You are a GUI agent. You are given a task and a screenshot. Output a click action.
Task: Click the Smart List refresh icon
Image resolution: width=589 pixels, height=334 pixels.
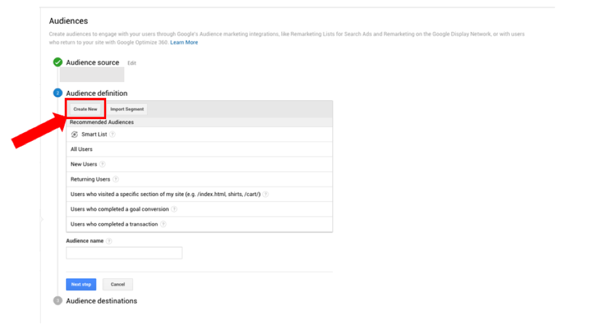75,135
